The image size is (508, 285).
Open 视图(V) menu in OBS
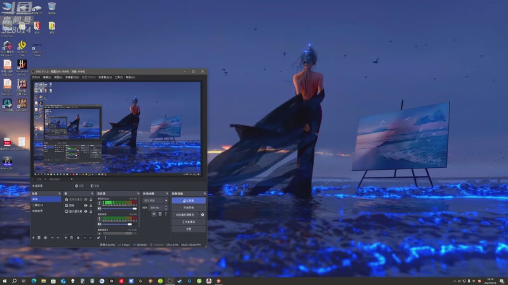pyautogui.click(x=58, y=77)
